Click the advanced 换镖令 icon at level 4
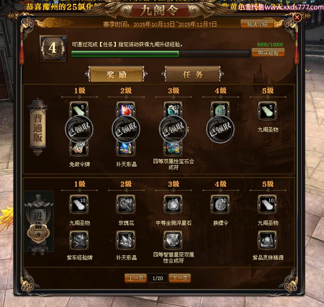This screenshot has width=324, height=307. 220,204
